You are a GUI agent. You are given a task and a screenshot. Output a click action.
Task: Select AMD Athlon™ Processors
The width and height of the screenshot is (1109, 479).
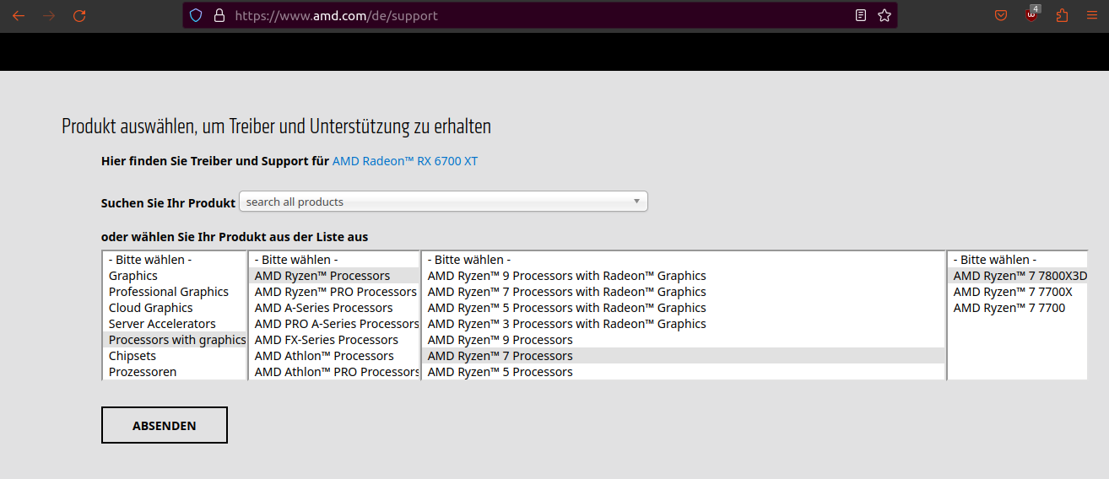[334, 356]
